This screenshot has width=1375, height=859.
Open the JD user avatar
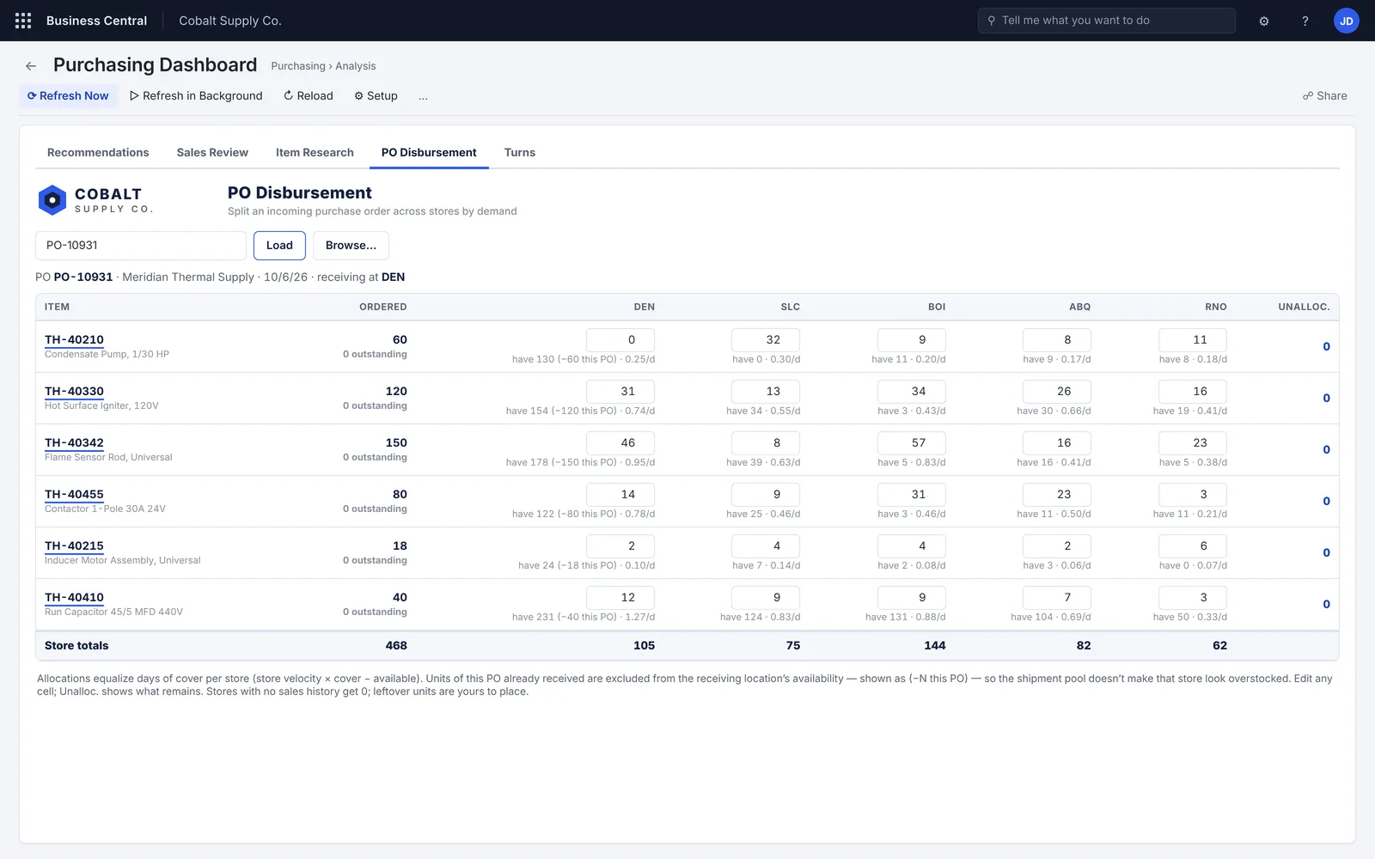pyautogui.click(x=1346, y=21)
